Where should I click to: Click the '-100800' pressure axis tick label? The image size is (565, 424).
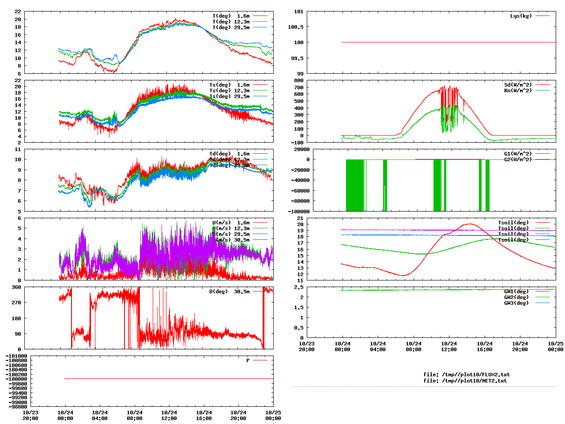(16, 361)
